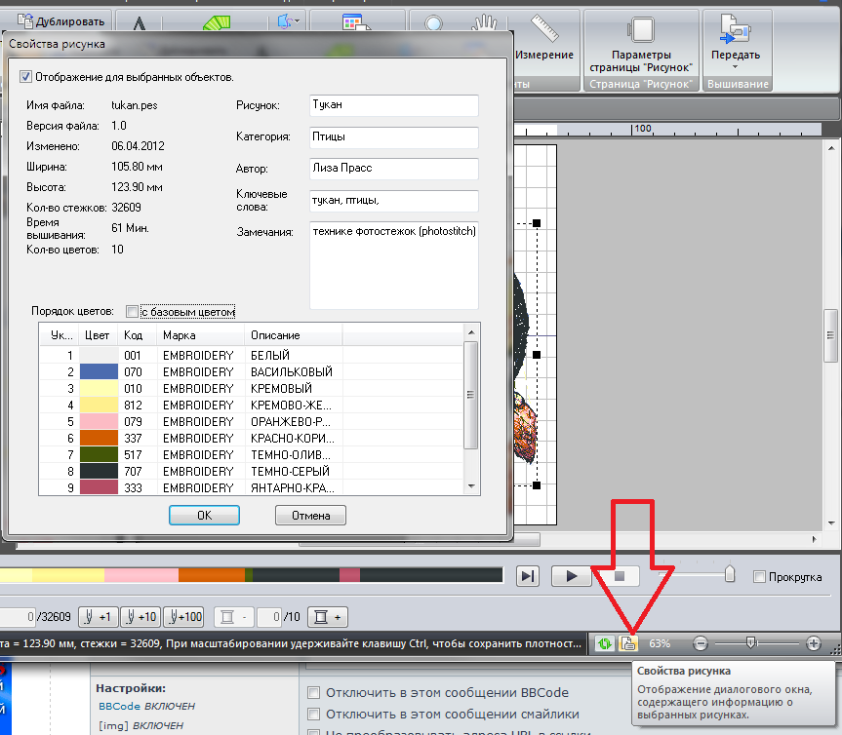Jump to end of stitch simulation
The image size is (842, 735).
click(x=528, y=576)
